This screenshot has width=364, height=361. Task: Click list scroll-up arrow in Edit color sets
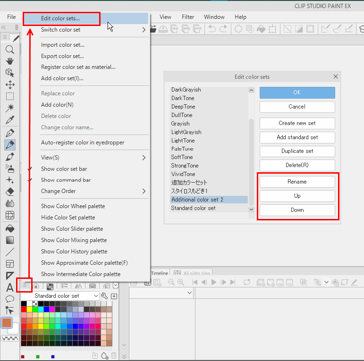251,90
